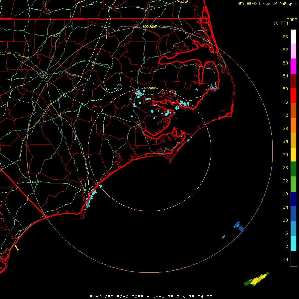Click the small yellow echo near southwest coast
The image size is (299, 299).
[17, 248]
